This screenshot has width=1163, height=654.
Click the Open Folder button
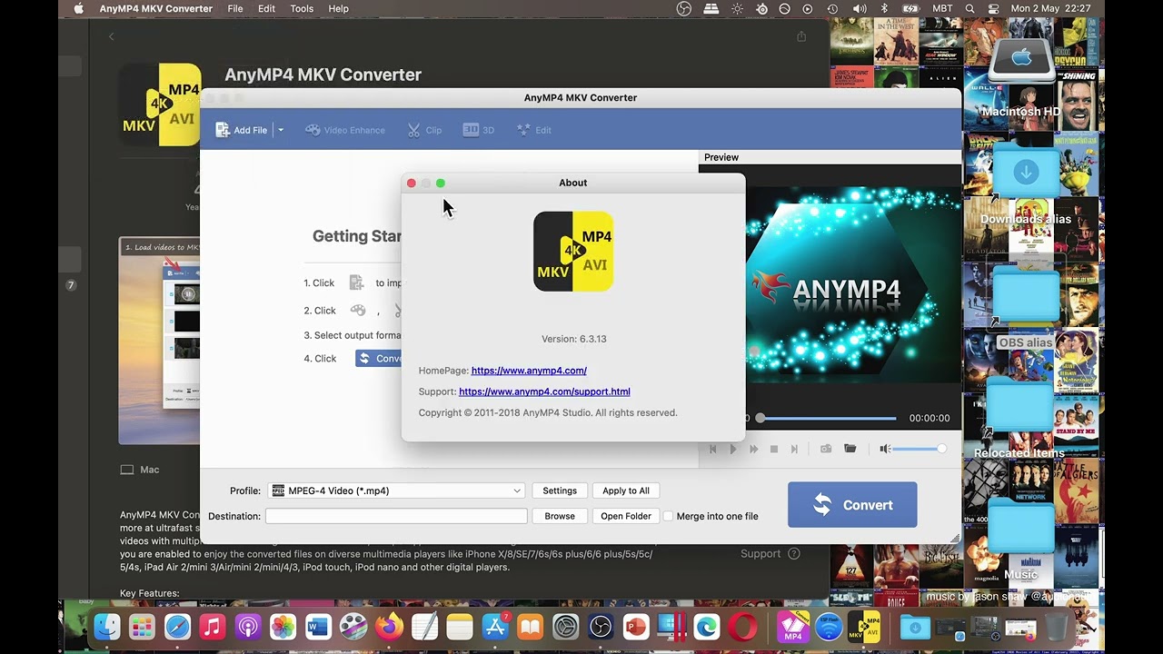626,516
